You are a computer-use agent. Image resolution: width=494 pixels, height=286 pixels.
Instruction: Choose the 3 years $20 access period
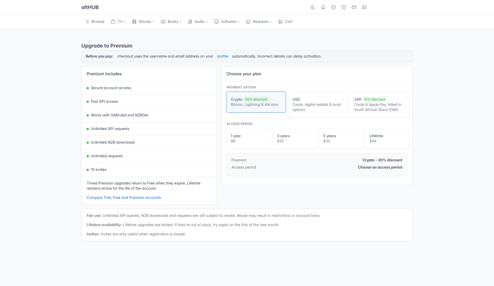click(x=295, y=139)
